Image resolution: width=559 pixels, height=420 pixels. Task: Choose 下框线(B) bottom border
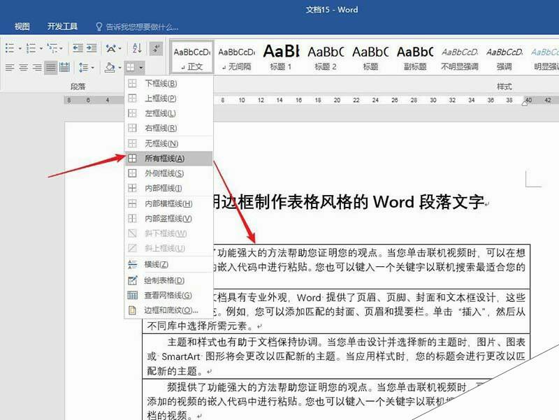tap(169, 83)
